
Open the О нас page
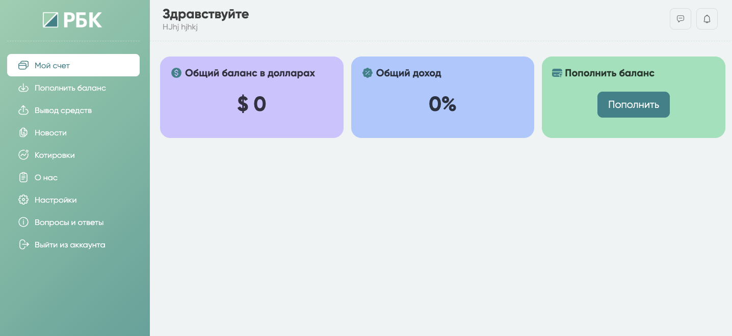(46, 178)
